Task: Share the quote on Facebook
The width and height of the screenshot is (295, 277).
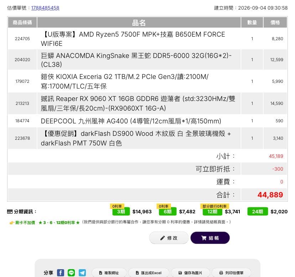Action: 61,273
